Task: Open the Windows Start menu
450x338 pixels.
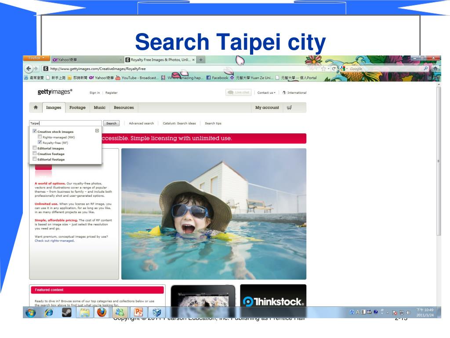Action: [x=31, y=312]
